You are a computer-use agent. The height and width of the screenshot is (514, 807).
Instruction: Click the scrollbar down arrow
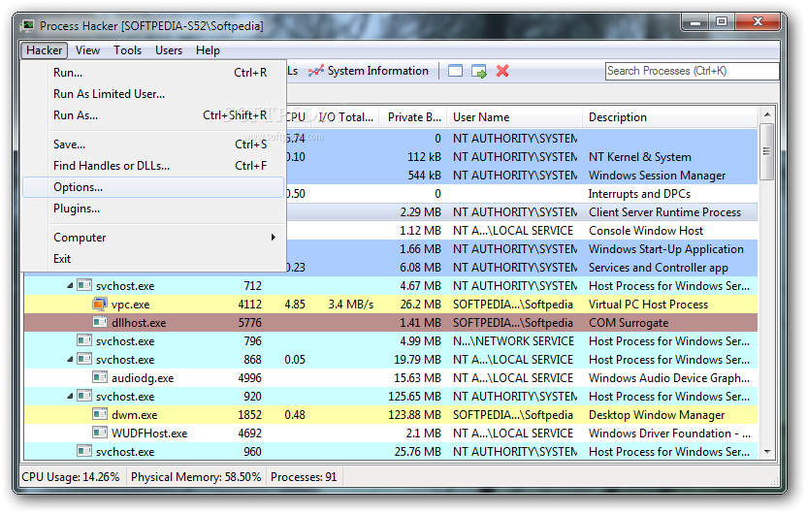767,452
